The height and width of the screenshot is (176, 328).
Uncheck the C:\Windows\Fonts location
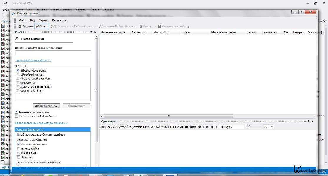[x=18, y=70]
